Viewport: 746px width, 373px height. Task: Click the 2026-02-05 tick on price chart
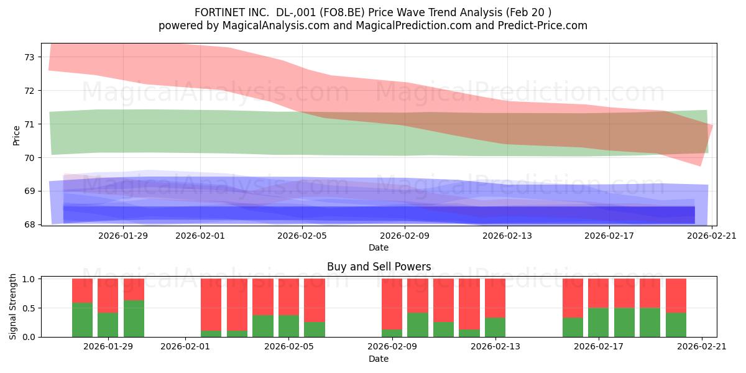302,235
